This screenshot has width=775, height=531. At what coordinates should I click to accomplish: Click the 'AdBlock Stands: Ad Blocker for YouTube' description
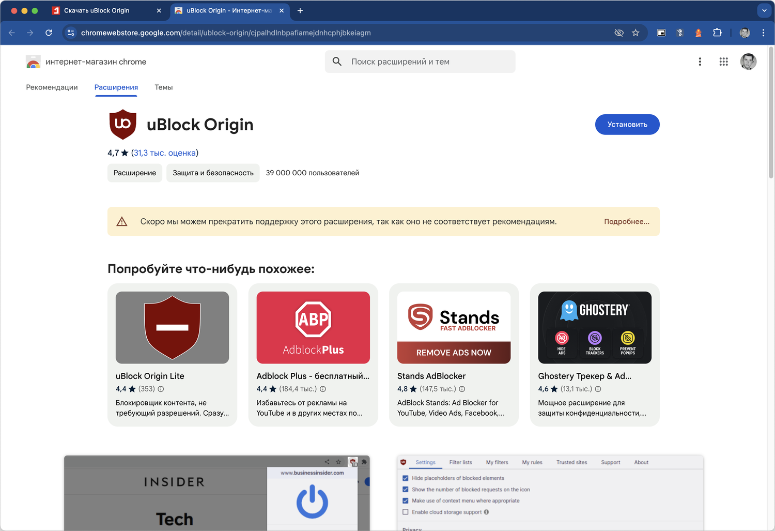451,408
